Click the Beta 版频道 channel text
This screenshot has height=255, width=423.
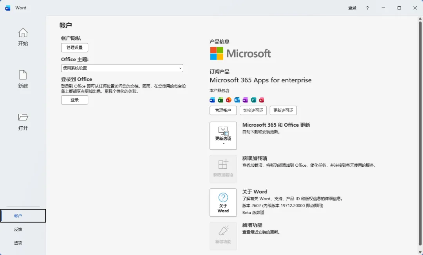253,213
